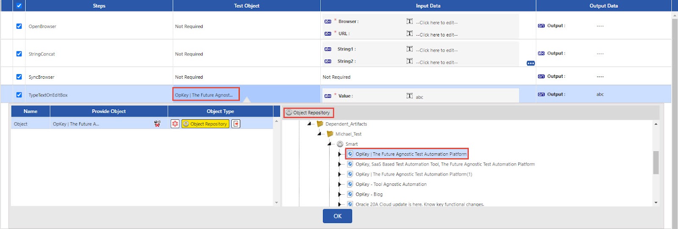Screen dimensions: 678x229
Task: Collapse the Dependent_Artifacts tree node
Action: coord(309,124)
